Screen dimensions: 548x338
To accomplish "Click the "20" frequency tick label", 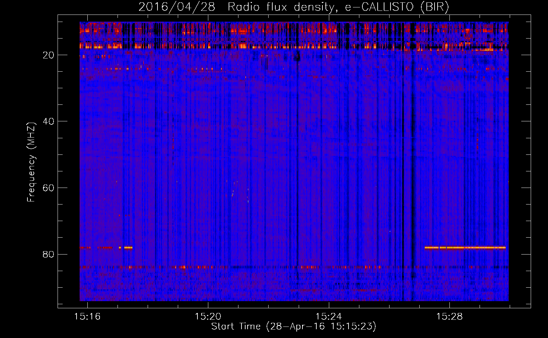I will pyautogui.click(x=48, y=55).
